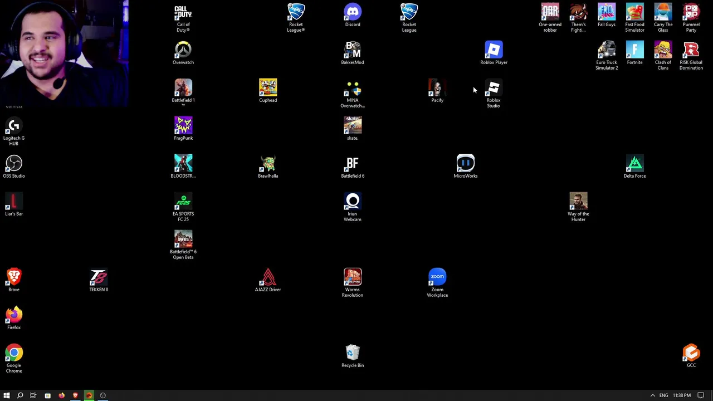Viewport: 713px width, 401px height.
Task: Click the taskbar search icon
Action: point(20,395)
